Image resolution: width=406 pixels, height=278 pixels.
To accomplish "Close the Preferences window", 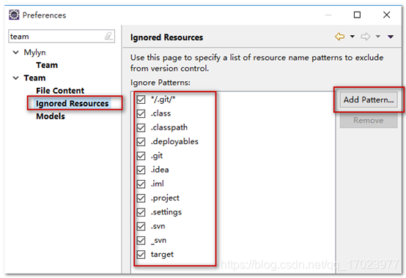I will 387,15.
